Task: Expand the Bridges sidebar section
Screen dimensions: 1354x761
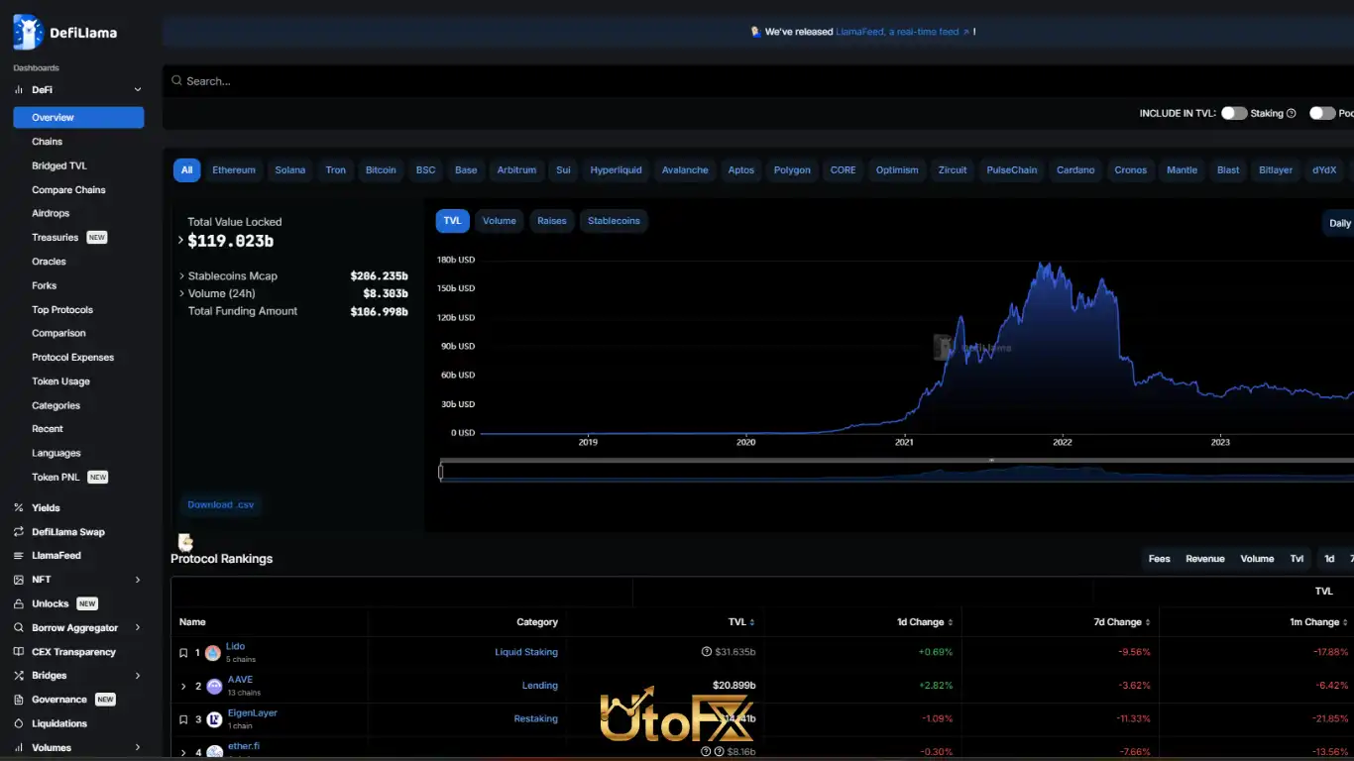Action: tap(138, 676)
